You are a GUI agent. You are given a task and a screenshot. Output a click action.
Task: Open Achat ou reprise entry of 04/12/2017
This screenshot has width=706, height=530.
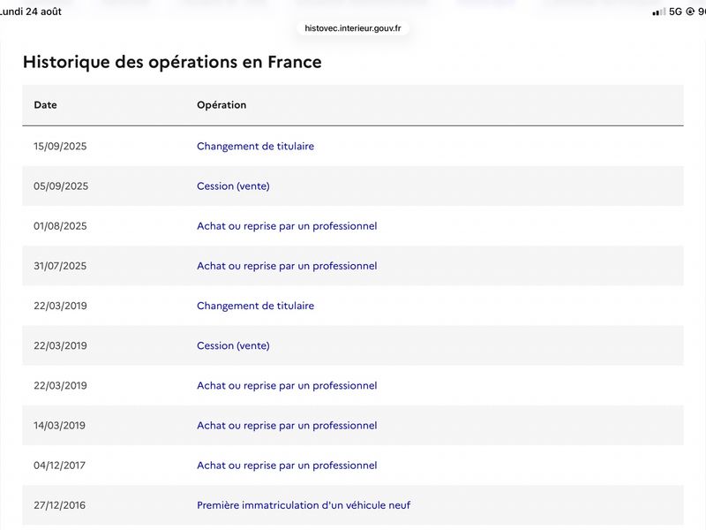point(287,466)
